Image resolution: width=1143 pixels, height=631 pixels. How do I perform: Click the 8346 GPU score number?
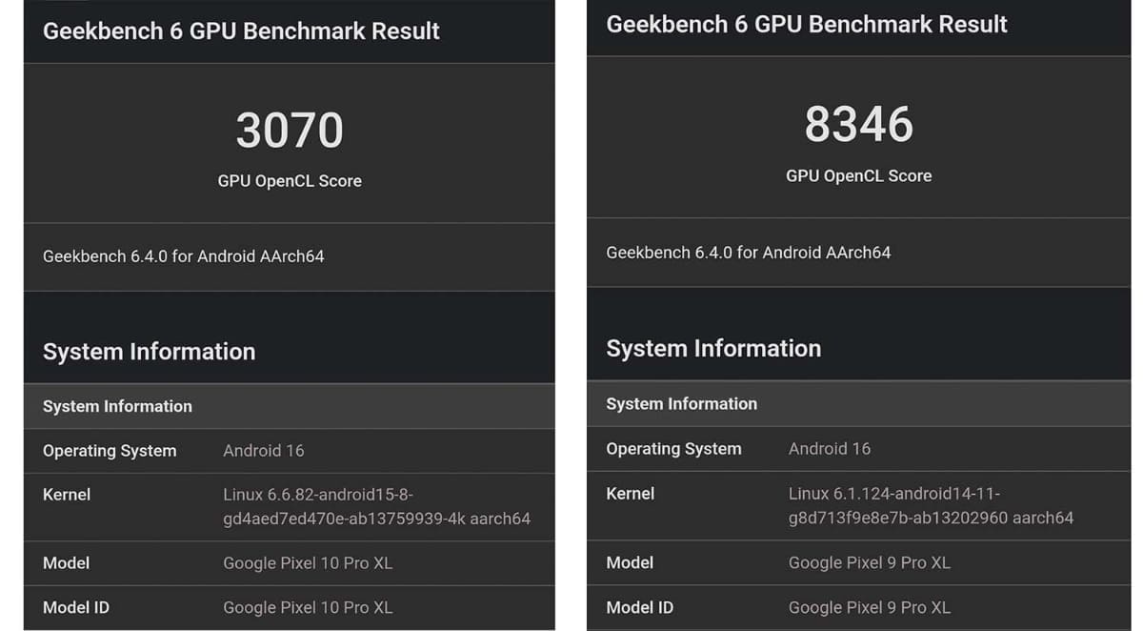click(x=858, y=125)
